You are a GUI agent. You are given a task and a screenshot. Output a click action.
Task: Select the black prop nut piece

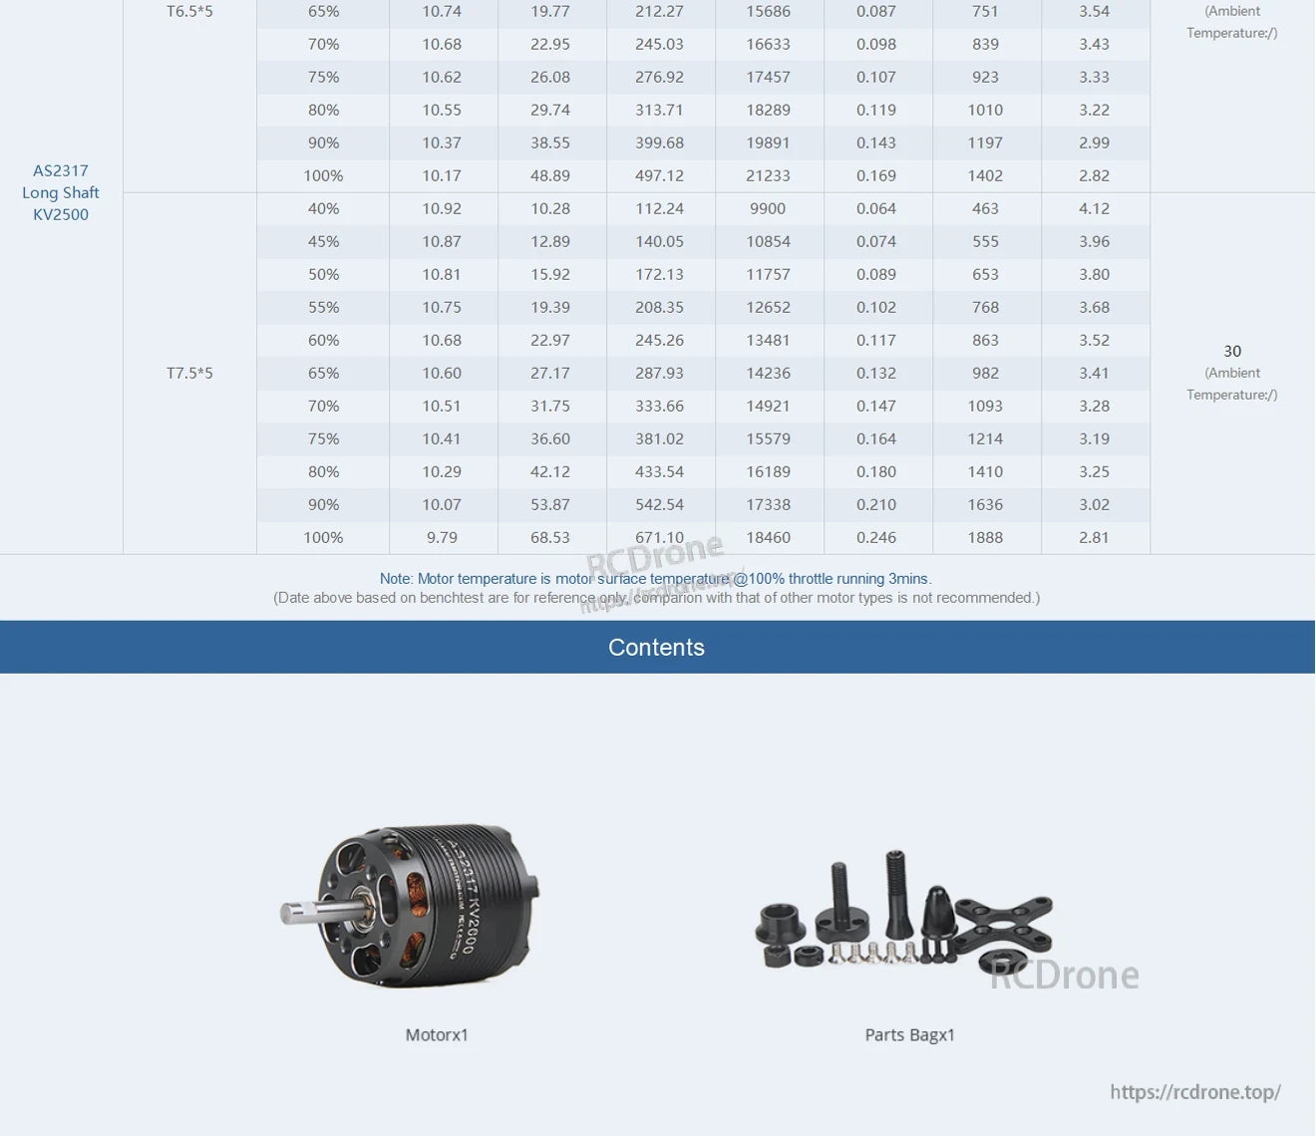click(x=777, y=956)
